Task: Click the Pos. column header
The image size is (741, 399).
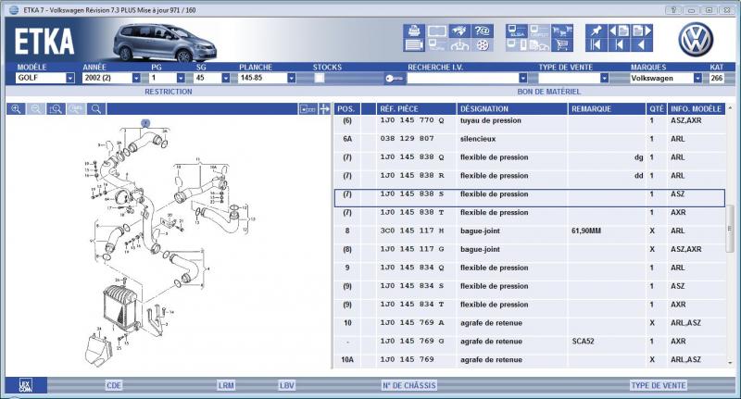Action: click(347, 109)
